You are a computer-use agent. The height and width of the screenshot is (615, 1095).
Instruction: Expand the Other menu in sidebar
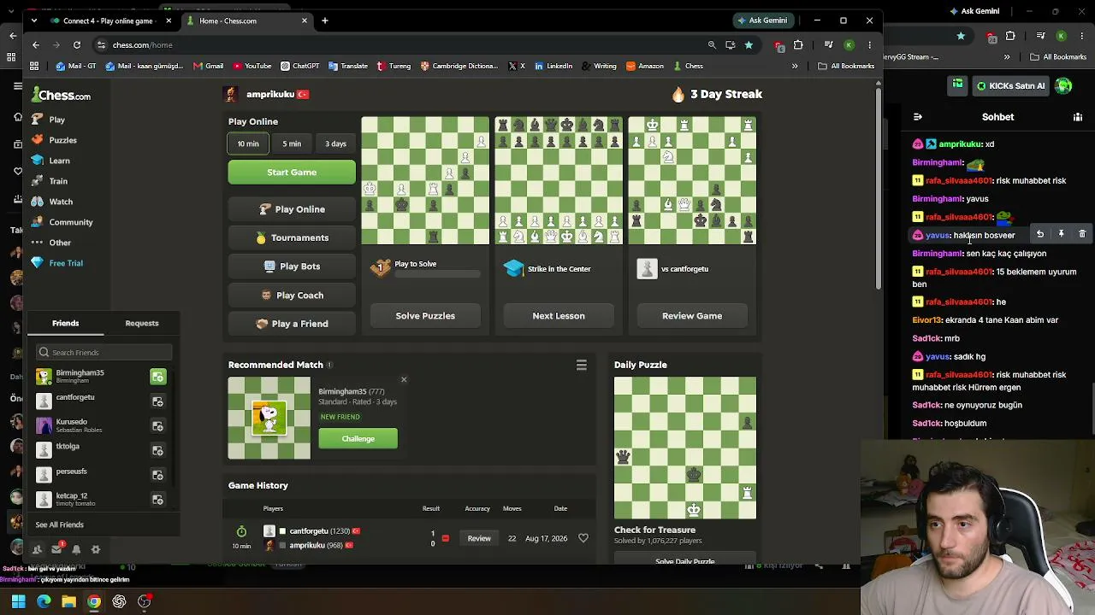[x=50, y=243]
